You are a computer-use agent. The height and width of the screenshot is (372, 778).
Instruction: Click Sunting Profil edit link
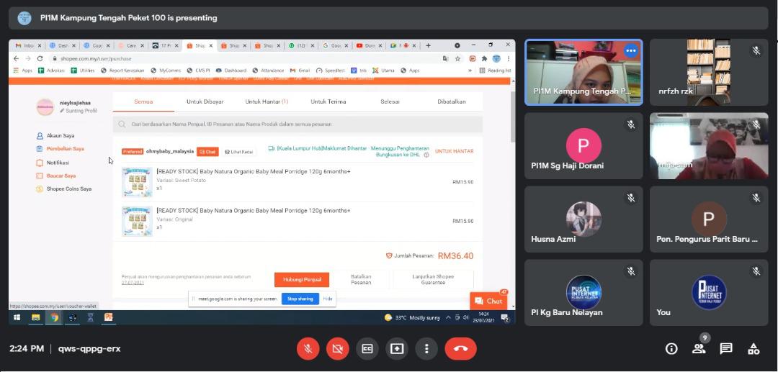pos(79,111)
